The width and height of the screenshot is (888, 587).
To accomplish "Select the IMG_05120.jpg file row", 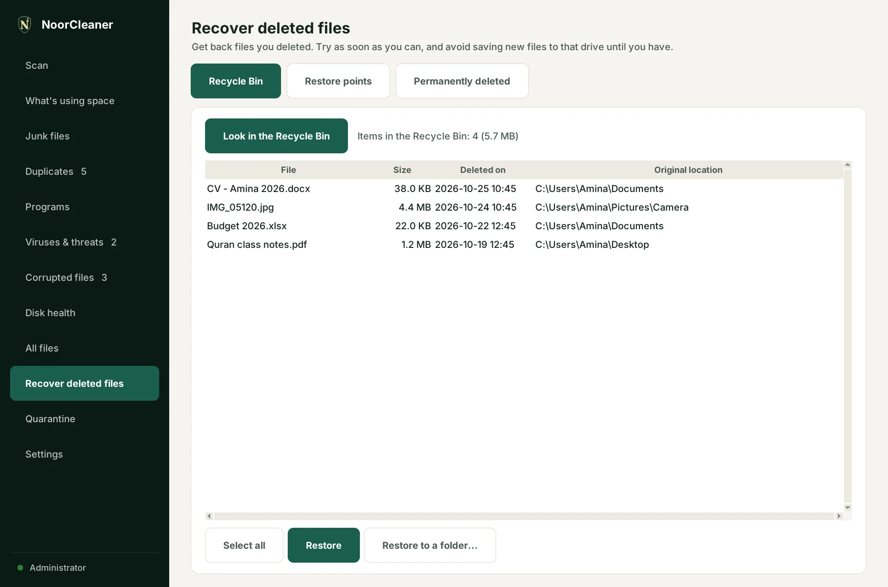I will point(524,207).
